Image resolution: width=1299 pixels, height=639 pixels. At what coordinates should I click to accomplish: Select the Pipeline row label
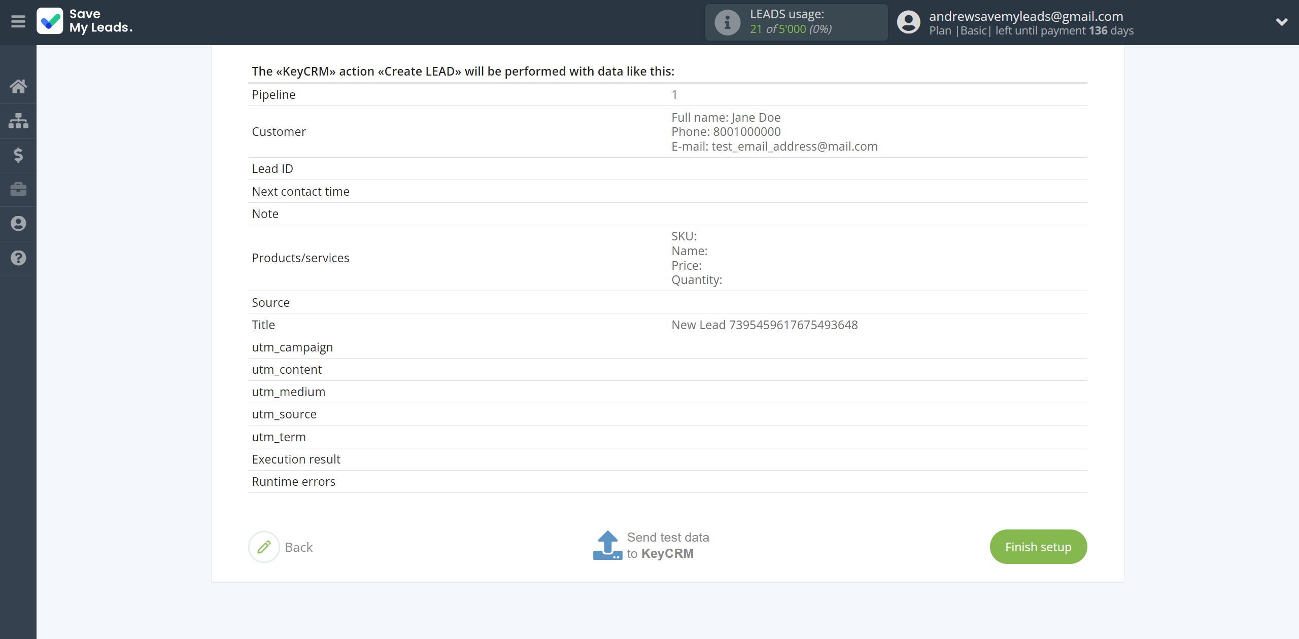point(274,95)
